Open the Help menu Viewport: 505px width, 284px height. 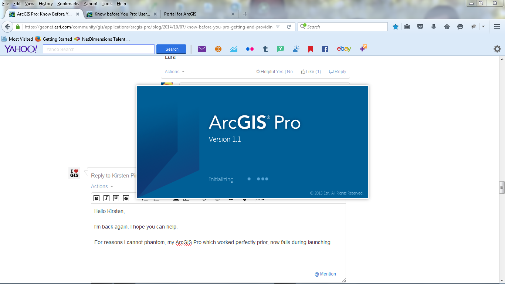pyautogui.click(x=121, y=4)
